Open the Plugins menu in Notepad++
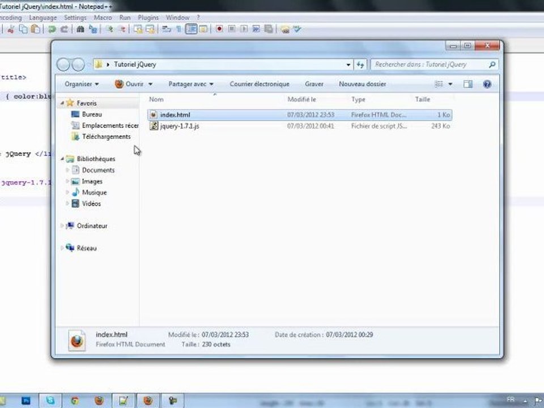The width and height of the screenshot is (544, 408). [x=148, y=18]
